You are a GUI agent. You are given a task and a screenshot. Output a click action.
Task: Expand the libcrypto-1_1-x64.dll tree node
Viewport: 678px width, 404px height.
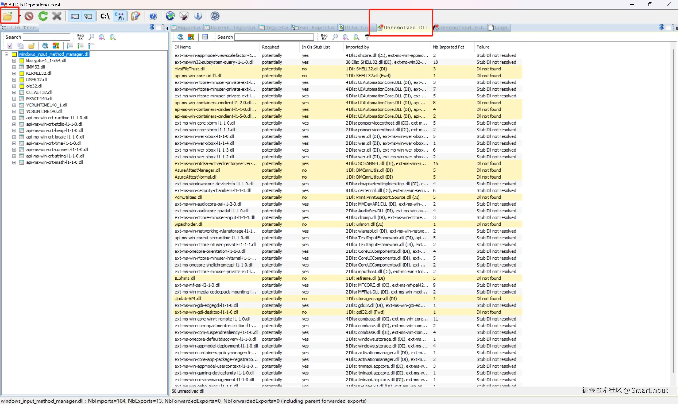click(x=14, y=61)
